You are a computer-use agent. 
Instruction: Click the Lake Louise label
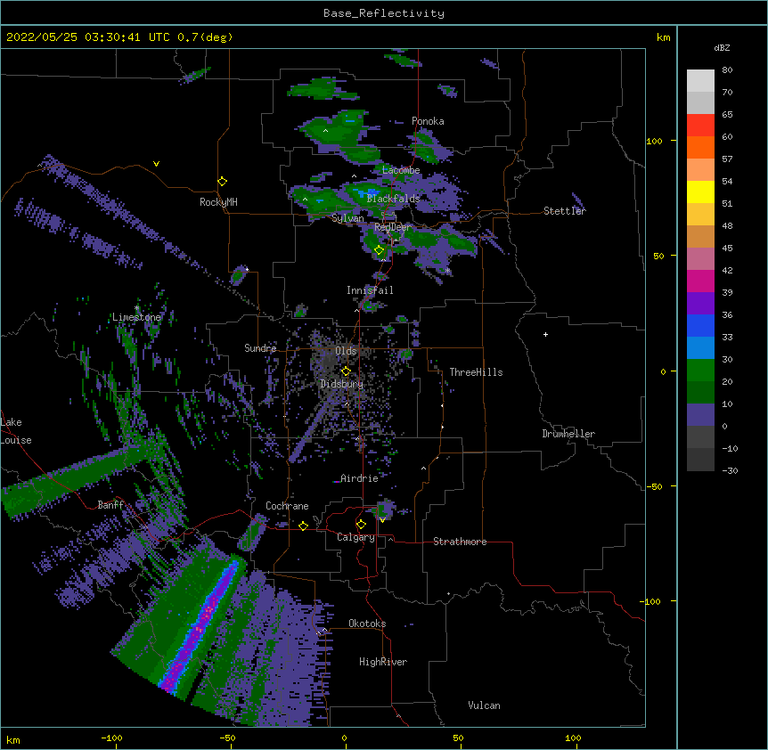pyautogui.click(x=16, y=431)
